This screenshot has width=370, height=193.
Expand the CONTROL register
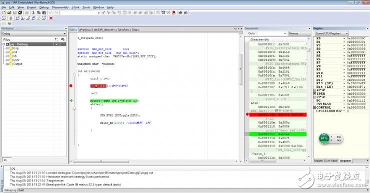pyautogui.click(x=314, y=108)
